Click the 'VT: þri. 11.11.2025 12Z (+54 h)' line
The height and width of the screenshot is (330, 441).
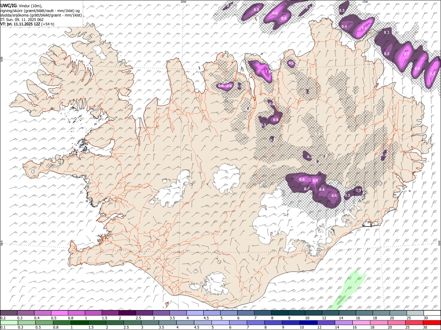[27, 24]
